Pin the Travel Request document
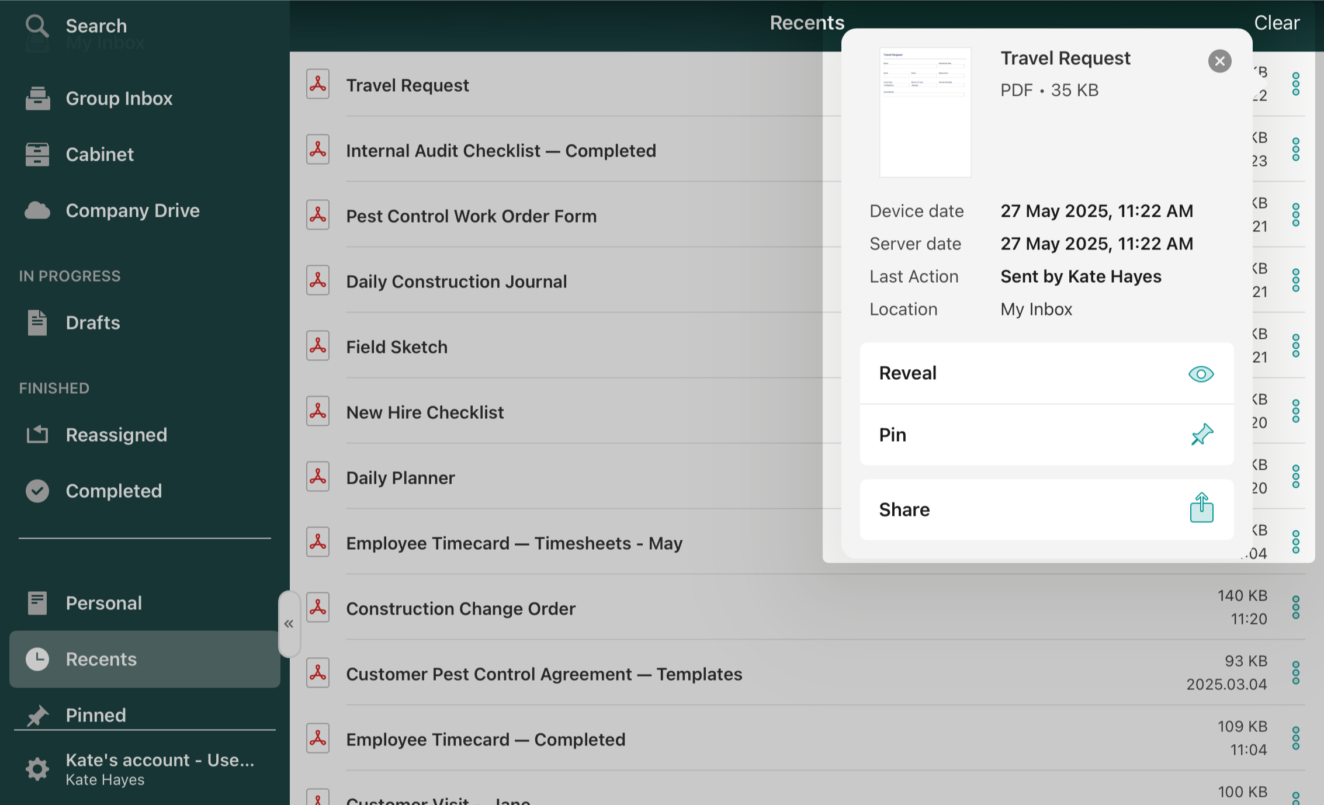Image resolution: width=1324 pixels, height=805 pixels. point(1046,435)
